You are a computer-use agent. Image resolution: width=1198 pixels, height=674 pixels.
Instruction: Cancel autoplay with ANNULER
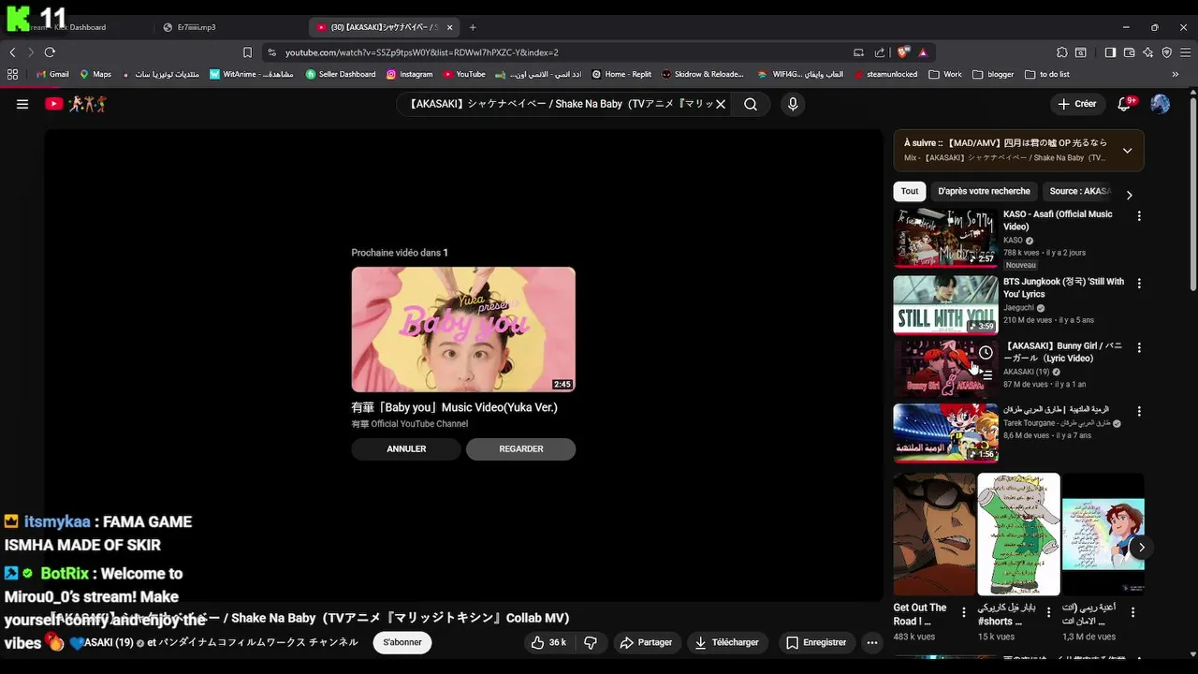pos(406,449)
